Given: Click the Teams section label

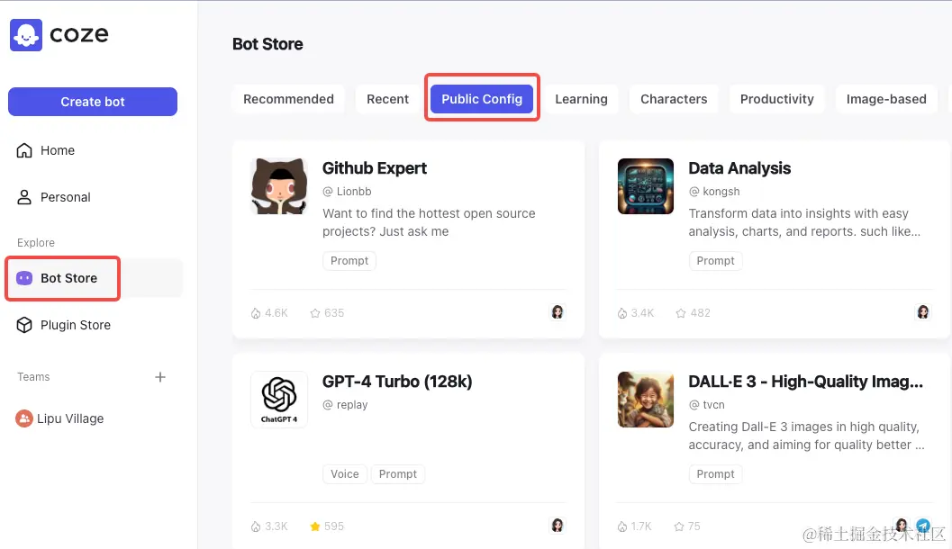Looking at the screenshot, I should pos(33,377).
